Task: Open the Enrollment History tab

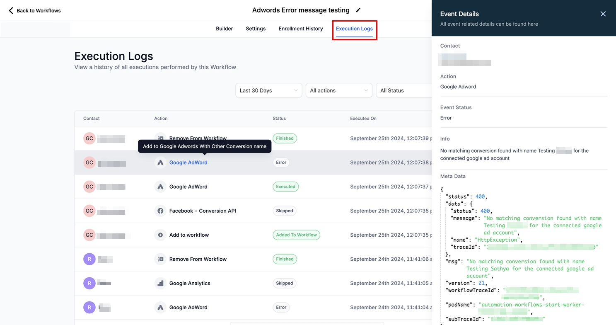Action: coord(300,29)
